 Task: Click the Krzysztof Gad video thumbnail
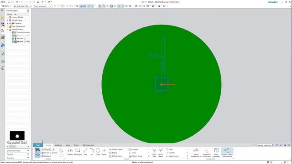coord(17,136)
